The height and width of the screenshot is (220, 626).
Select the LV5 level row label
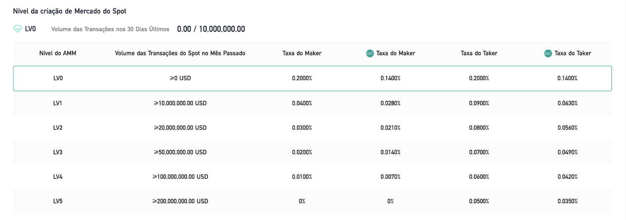58,201
